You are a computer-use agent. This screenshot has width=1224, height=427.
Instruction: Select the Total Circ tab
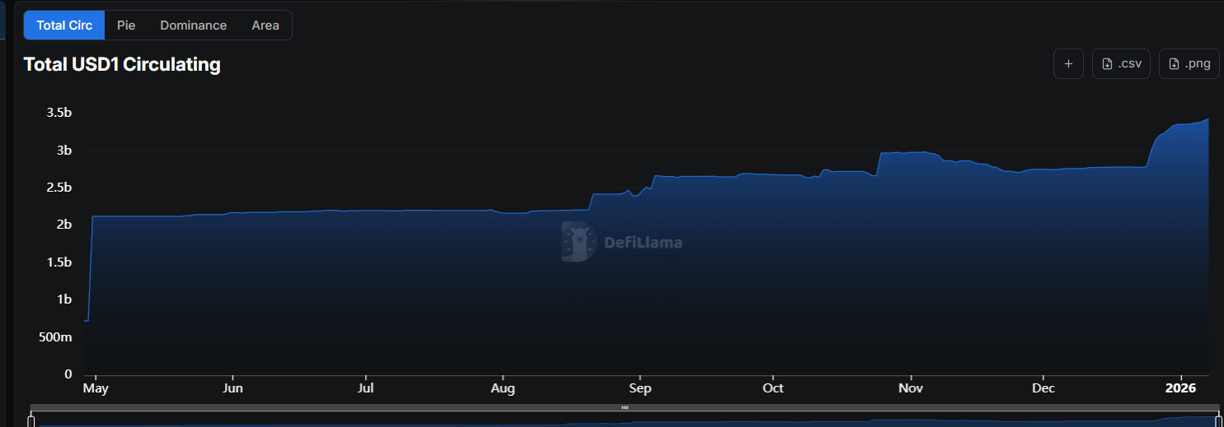pos(64,25)
